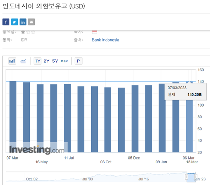210x185 pixels.
Task: Switch to bar chart view
Action: (x=12, y=61)
